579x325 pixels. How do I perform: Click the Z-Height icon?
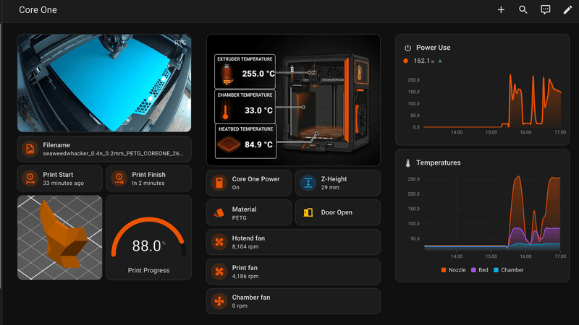pyautogui.click(x=308, y=183)
